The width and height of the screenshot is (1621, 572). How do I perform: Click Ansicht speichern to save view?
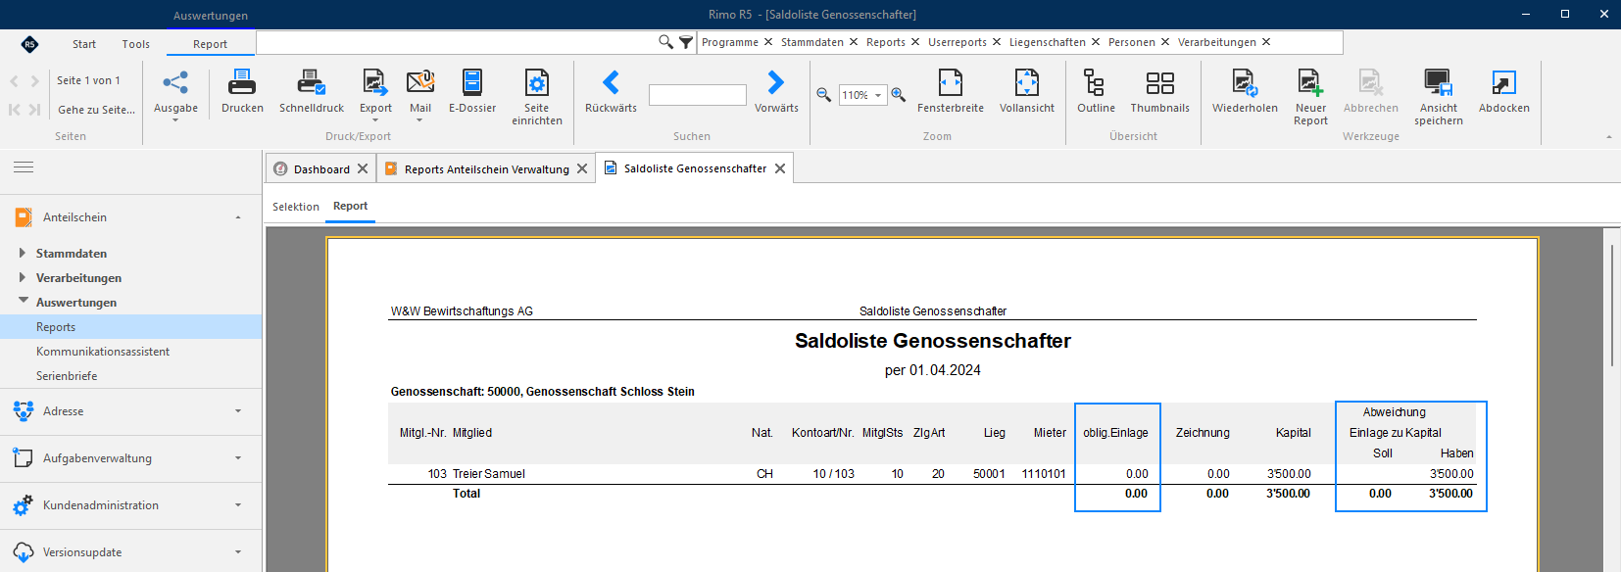[x=1439, y=97]
